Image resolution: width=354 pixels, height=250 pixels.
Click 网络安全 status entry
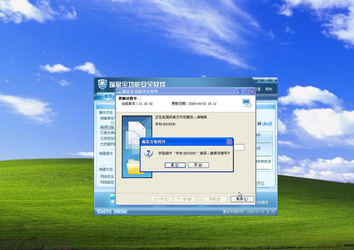pos(107,177)
